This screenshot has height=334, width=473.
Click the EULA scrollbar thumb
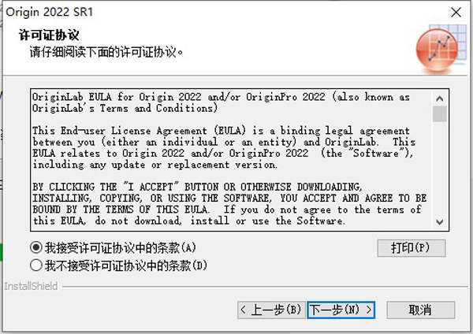pos(440,114)
